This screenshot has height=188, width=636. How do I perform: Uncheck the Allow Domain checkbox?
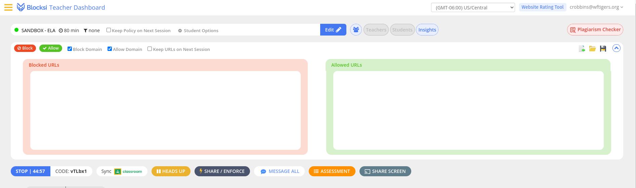110,49
